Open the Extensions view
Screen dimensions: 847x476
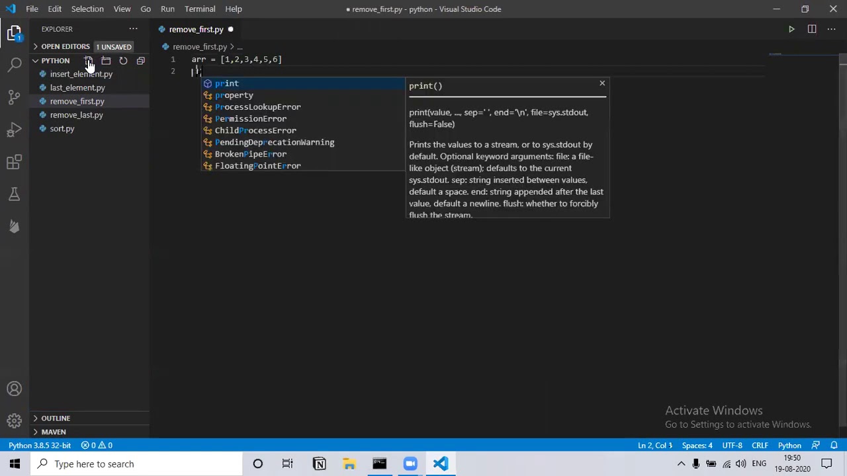(x=15, y=162)
